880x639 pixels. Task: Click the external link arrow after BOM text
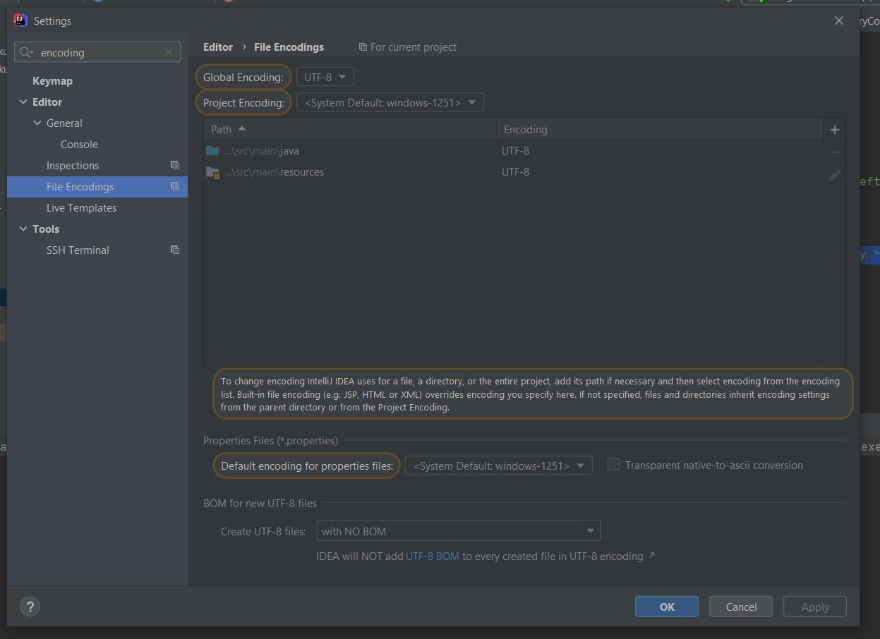click(652, 556)
